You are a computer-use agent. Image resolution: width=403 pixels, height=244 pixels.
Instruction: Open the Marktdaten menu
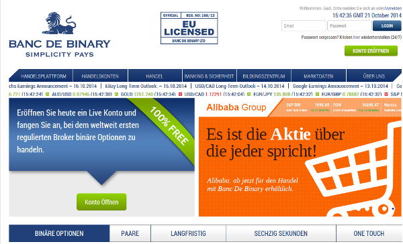tap(318, 76)
